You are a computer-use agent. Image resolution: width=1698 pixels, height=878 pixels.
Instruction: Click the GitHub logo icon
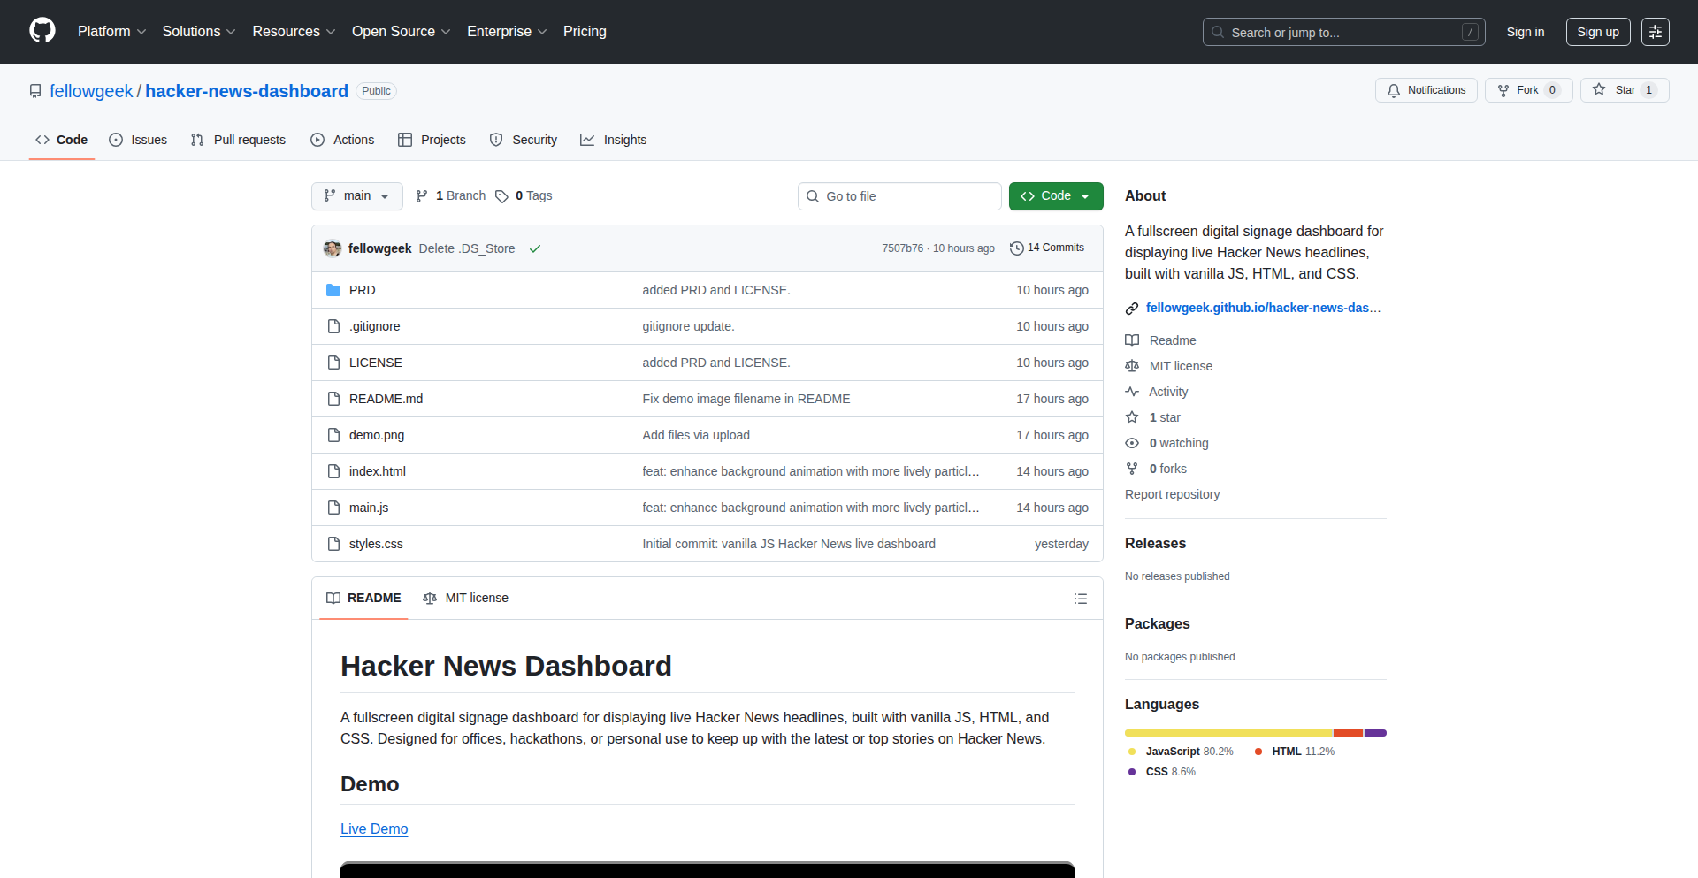(x=42, y=31)
